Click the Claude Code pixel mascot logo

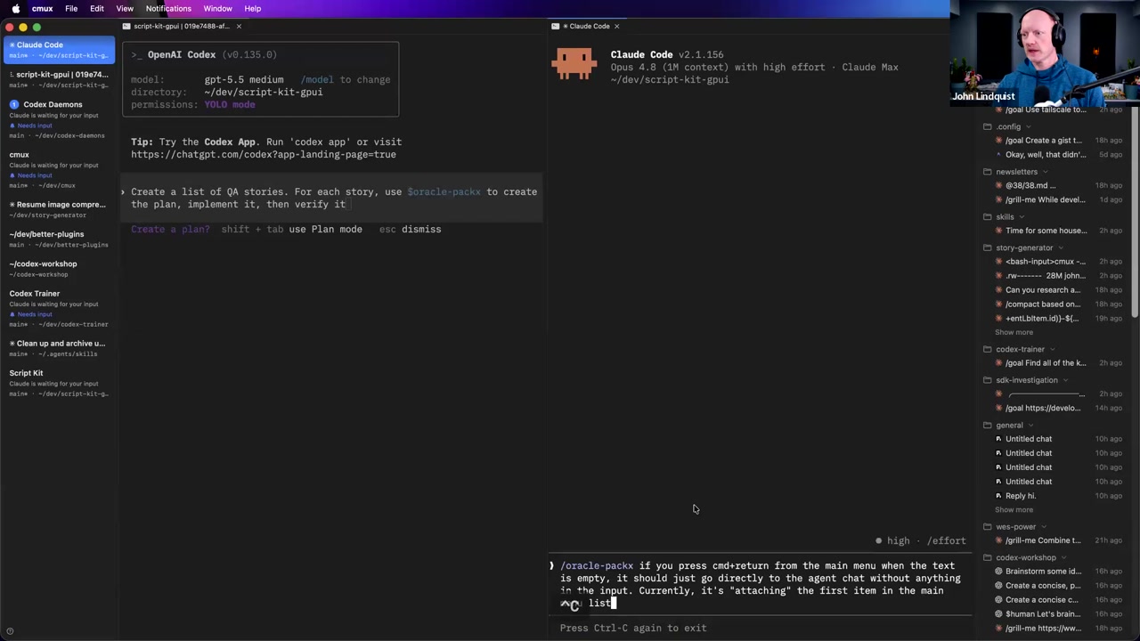pos(574,65)
